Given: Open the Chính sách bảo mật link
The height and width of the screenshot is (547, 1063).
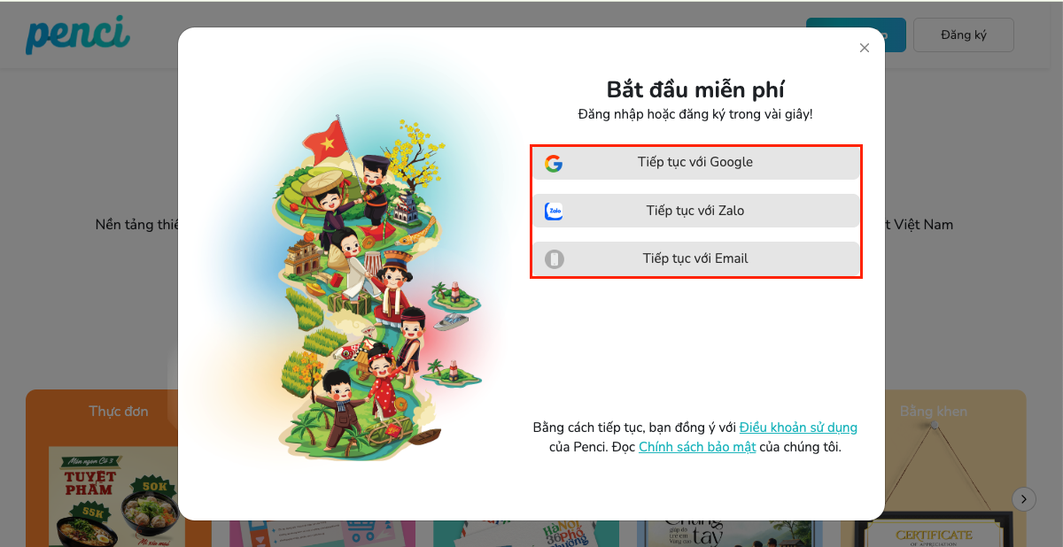Looking at the screenshot, I should pyautogui.click(x=697, y=447).
